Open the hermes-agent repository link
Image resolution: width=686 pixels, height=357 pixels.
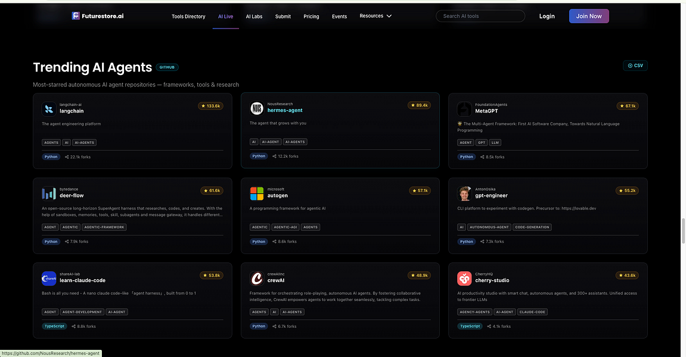tap(285, 111)
